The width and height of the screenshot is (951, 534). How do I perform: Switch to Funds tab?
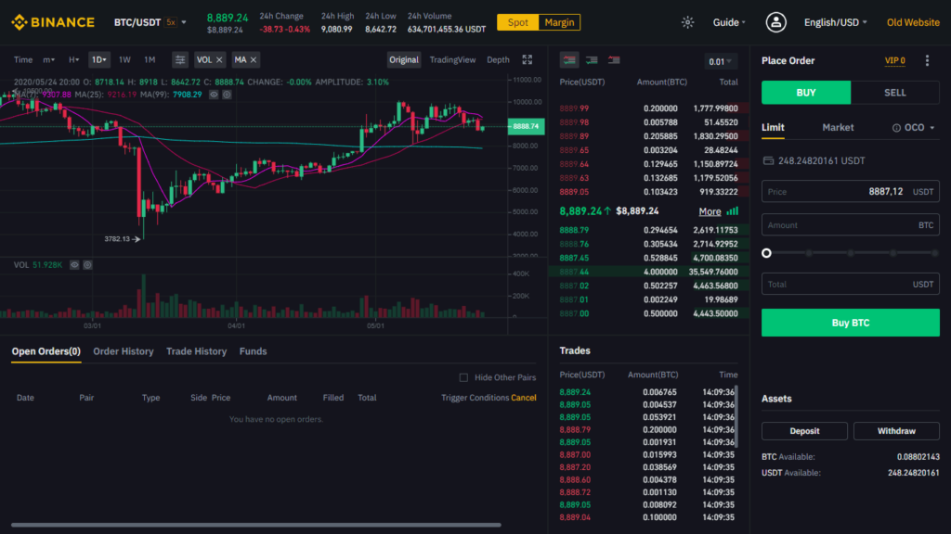pyautogui.click(x=253, y=351)
